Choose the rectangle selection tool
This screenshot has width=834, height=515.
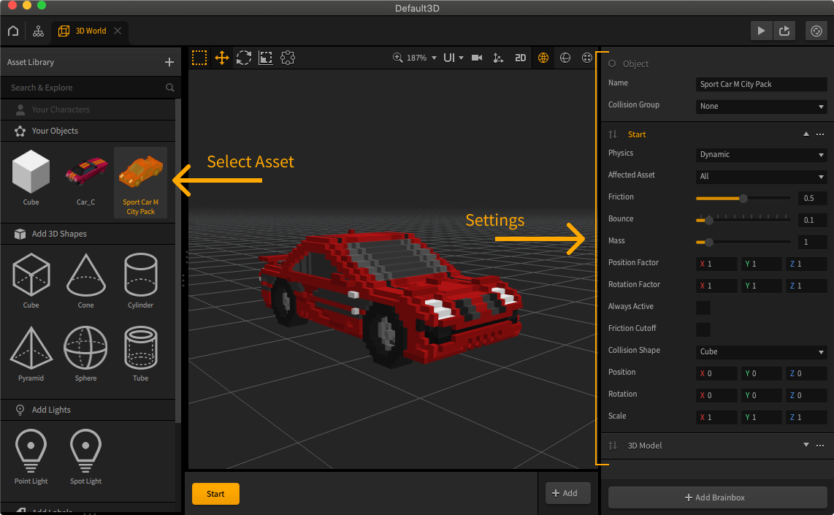click(199, 58)
